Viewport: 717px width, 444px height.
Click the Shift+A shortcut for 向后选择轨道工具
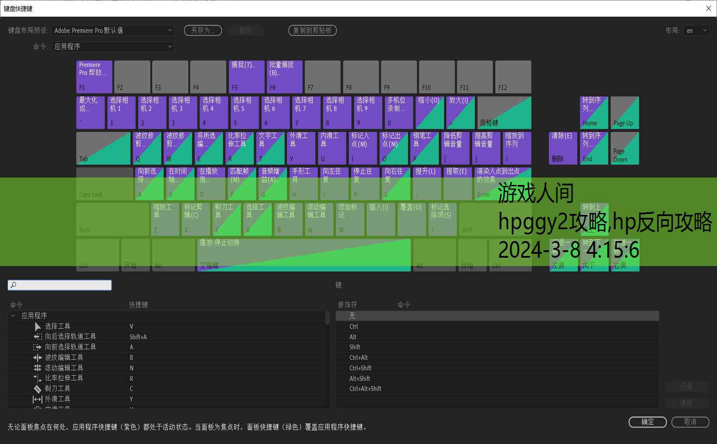tap(138, 337)
